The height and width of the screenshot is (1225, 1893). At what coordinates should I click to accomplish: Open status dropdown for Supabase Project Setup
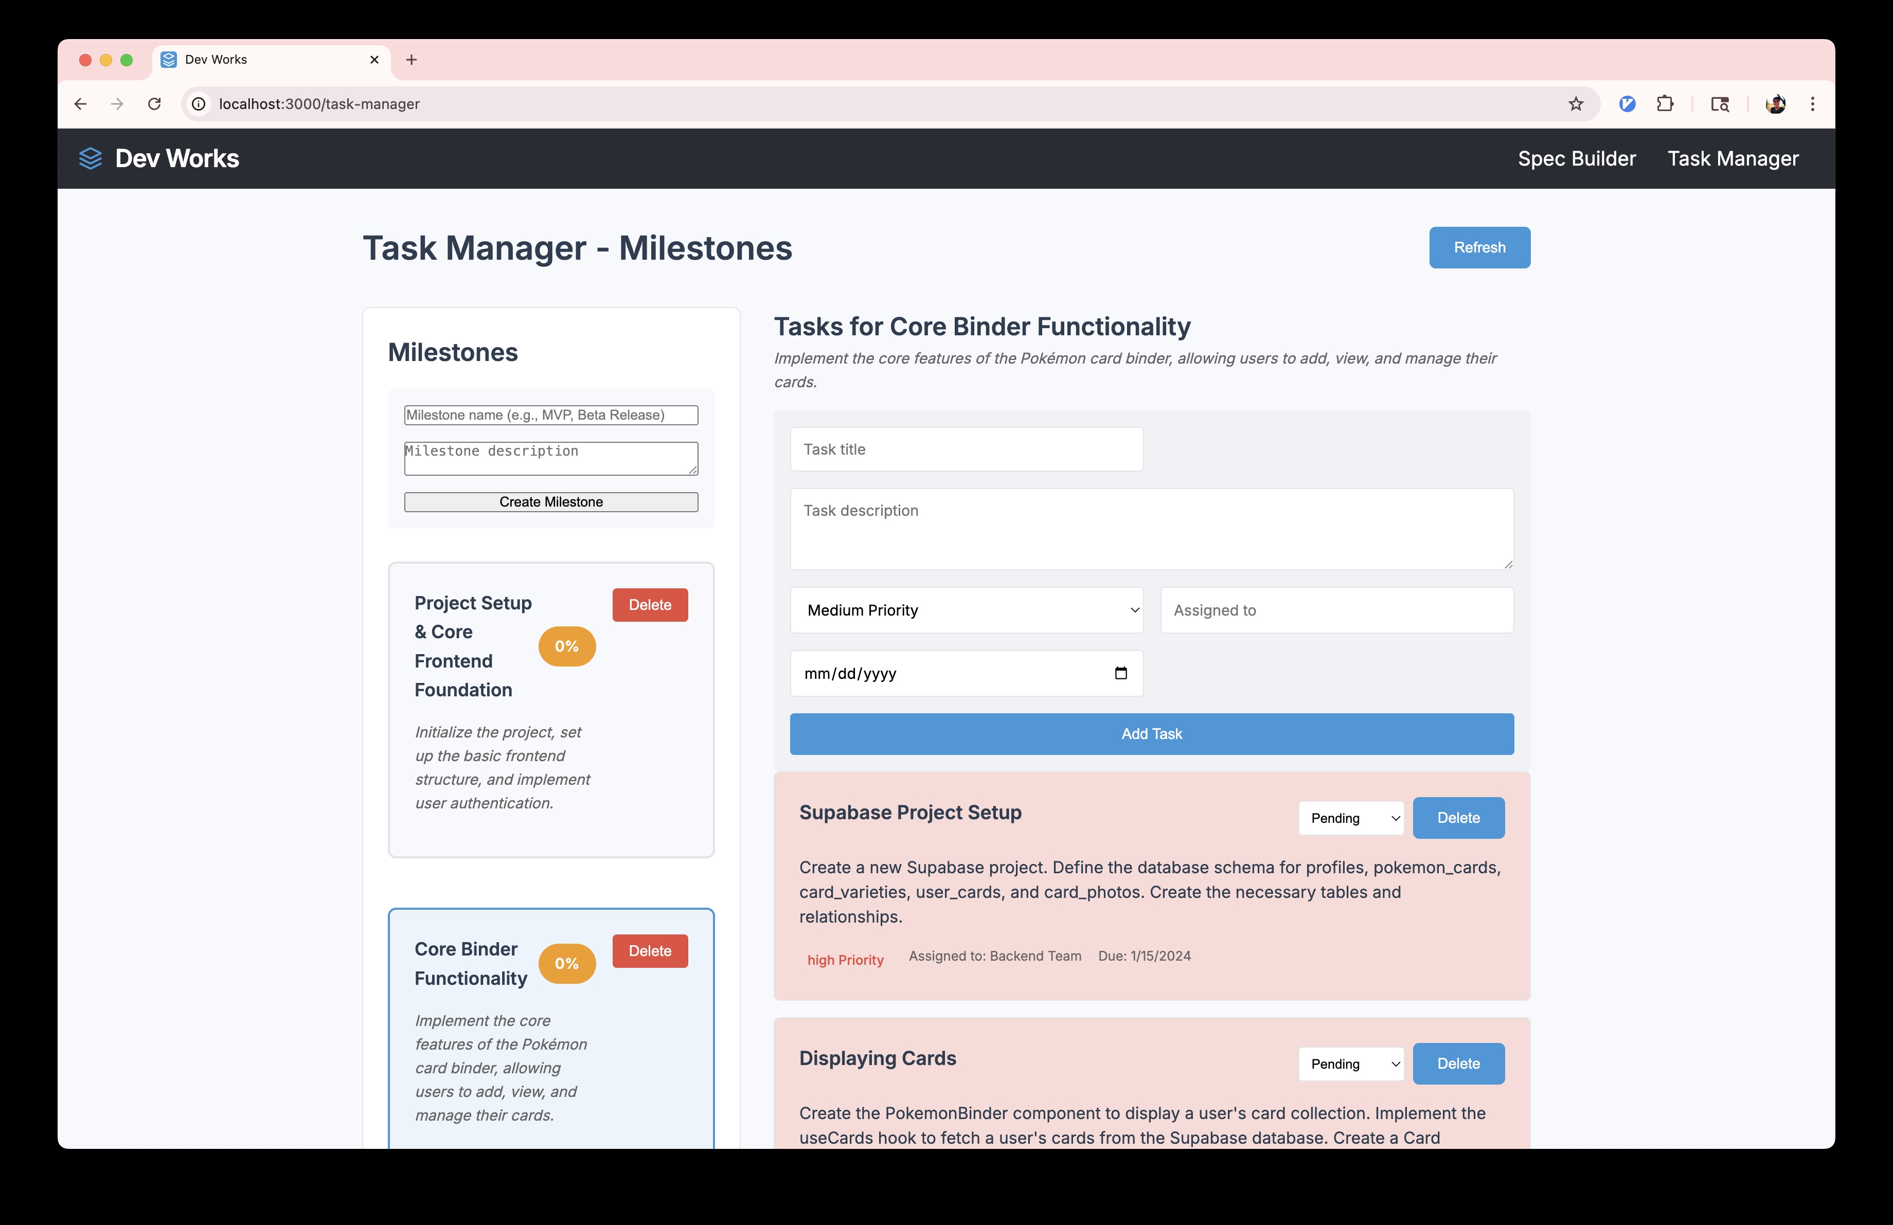[x=1350, y=818]
